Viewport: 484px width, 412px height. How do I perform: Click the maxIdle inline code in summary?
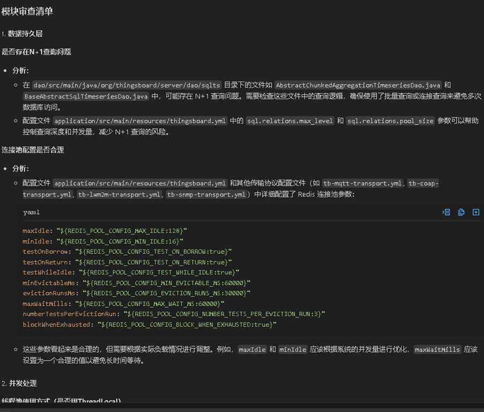click(x=252, y=349)
